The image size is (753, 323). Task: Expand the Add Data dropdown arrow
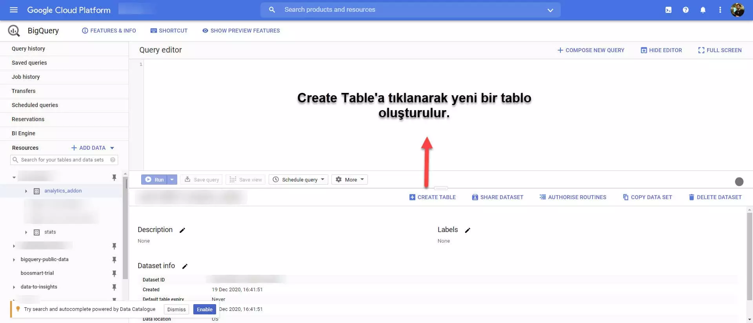pos(112,148)
